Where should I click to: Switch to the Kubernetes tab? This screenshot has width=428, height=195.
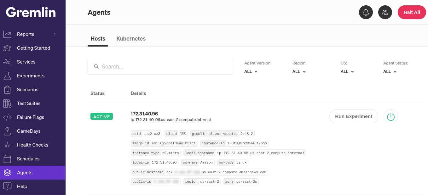click(x=131, y=39)
